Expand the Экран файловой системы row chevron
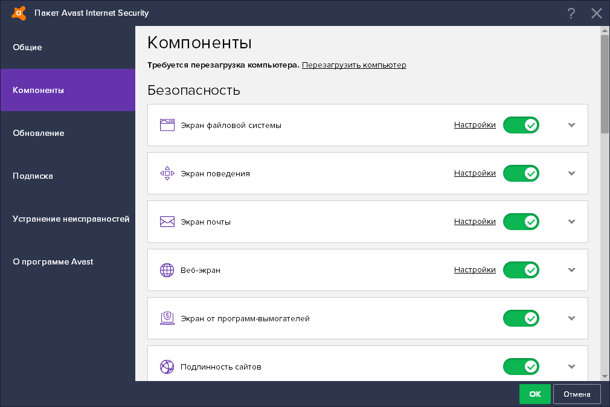 tap(571, 125)
